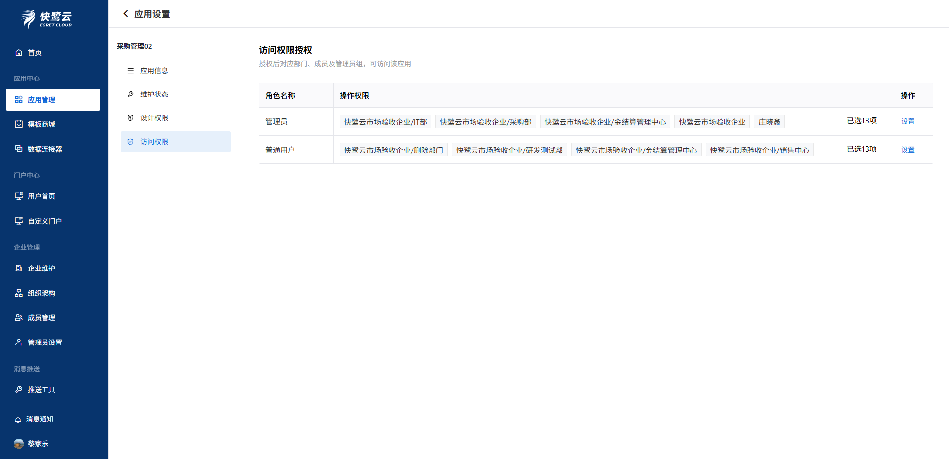949x459 pixels.
Task: Click the 快鹭云 Egret Cloud logo
Action: coord(46,19)
